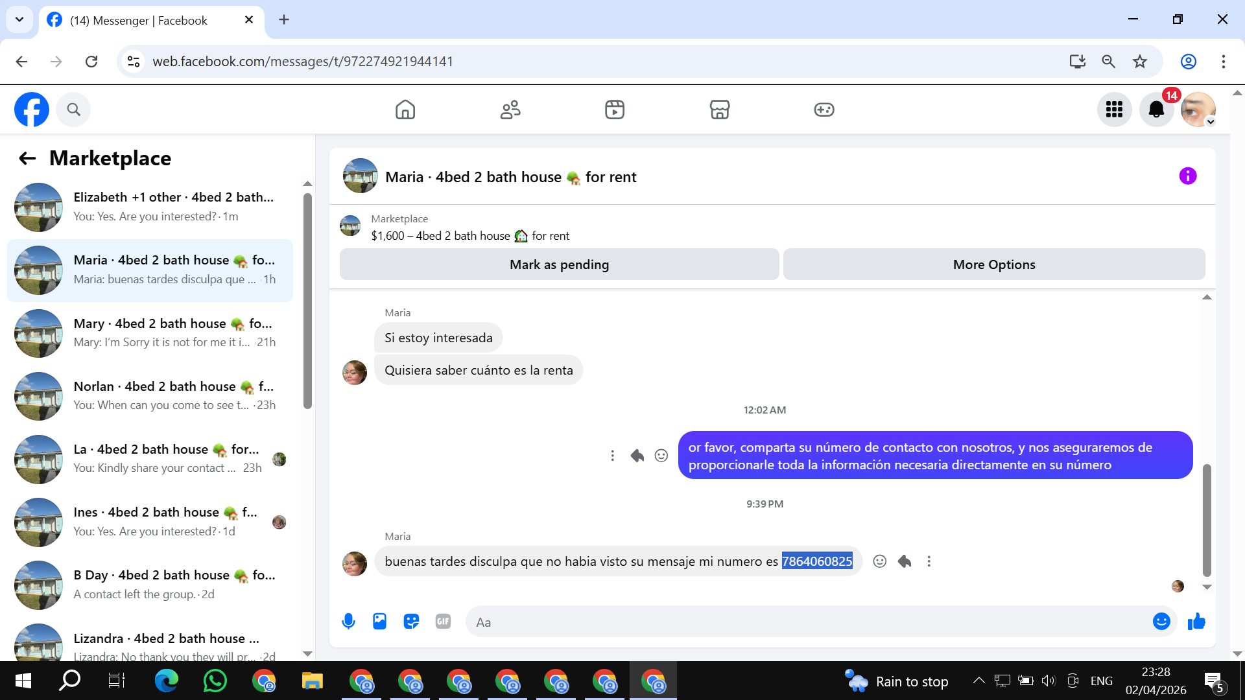
Task: View site information icon in address bar
Action: (x=134, y=62)
